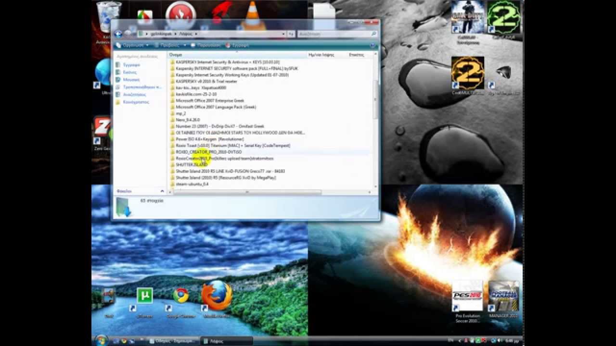Select 'Microsoft Office 2007 Enterprise Greek' folder

pyautogui.click(x=210, y=100)
